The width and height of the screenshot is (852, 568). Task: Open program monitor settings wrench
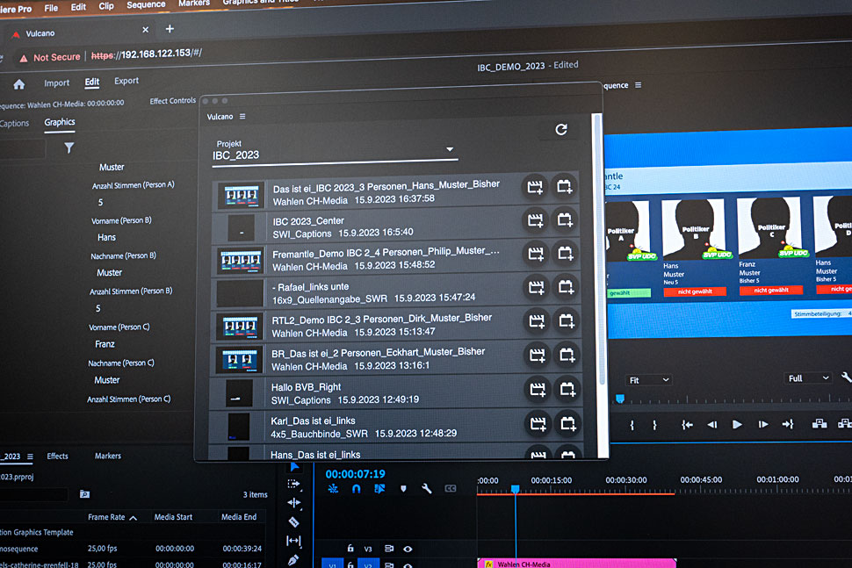tap(847, 377)
